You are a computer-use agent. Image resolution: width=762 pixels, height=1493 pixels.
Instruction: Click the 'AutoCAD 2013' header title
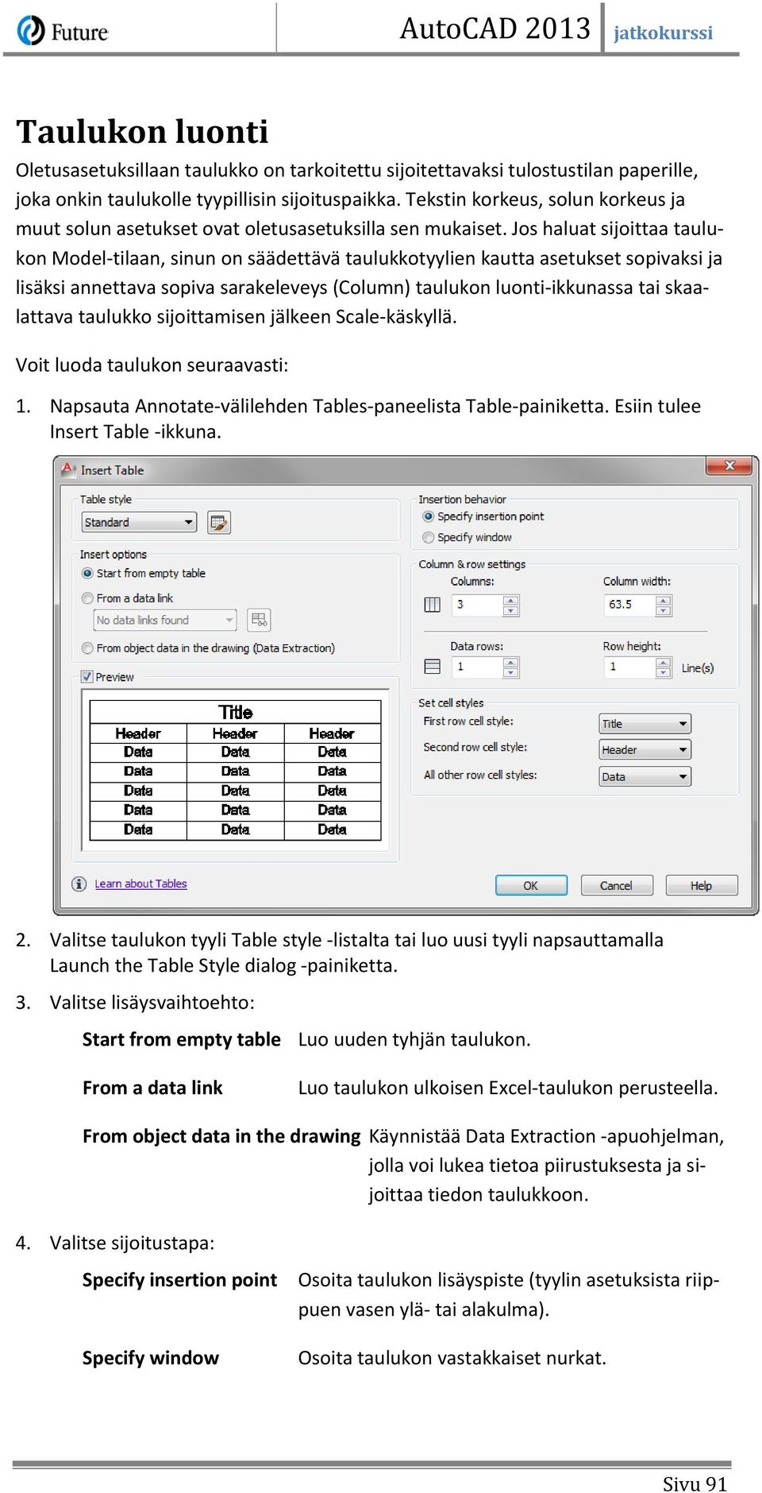coord(495,29)
